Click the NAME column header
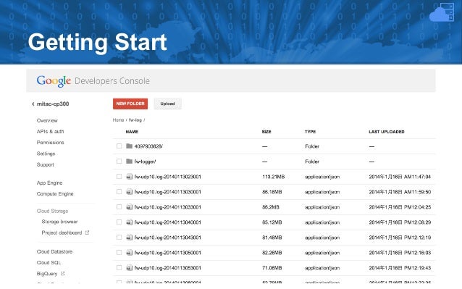 132,132
